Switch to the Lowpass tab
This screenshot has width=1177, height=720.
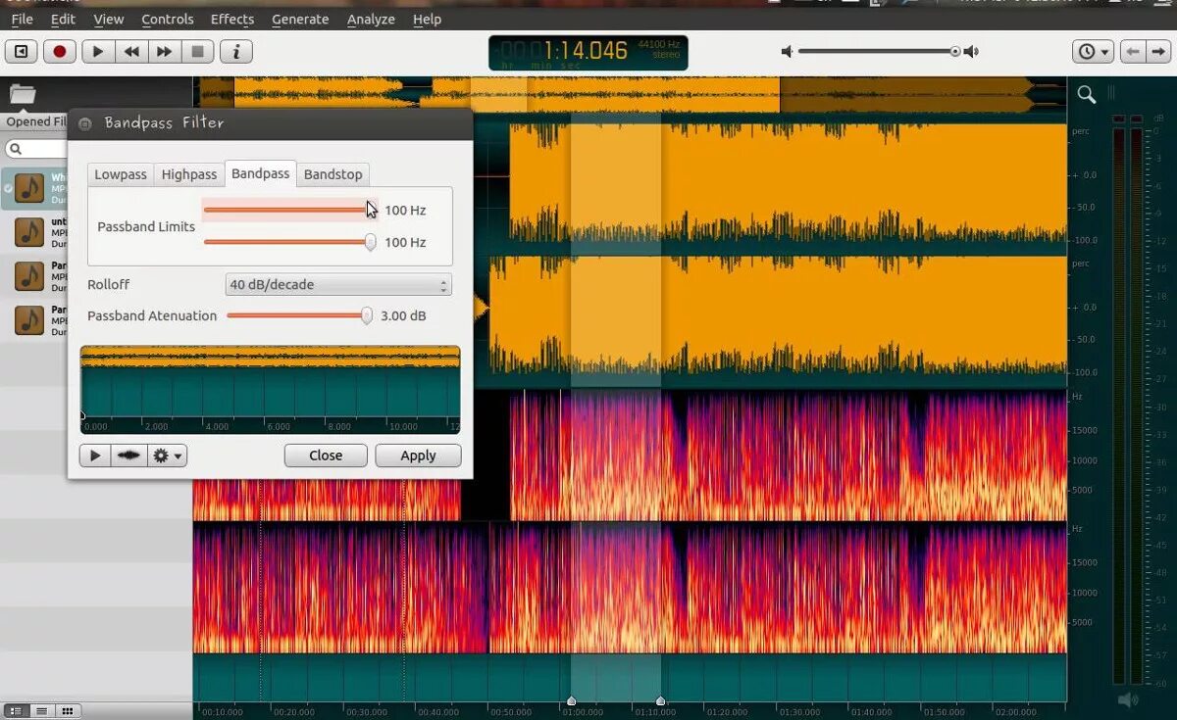point(121,174)
